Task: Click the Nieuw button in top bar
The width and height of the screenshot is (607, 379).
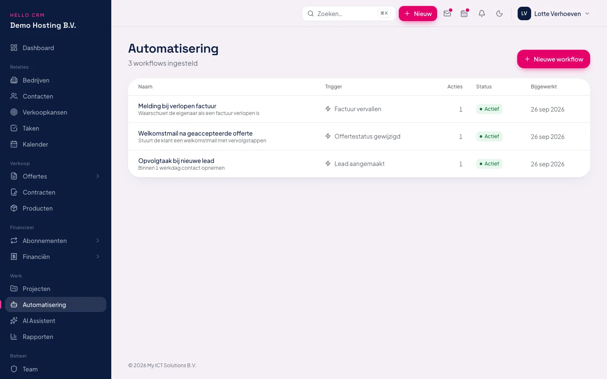Action: [418, 13]
